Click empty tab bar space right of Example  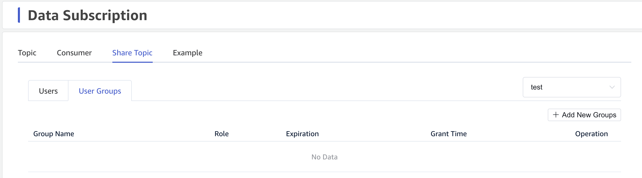(x=383, y=53)
